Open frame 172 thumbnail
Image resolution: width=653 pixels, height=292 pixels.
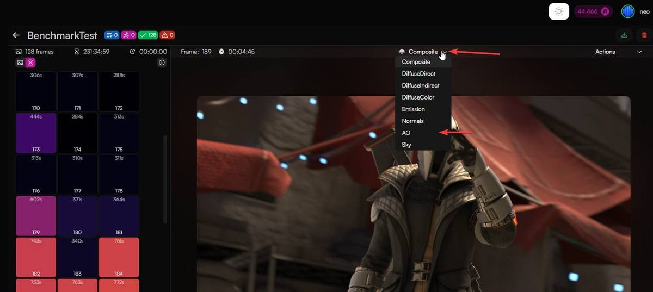[x=119, y=92]
